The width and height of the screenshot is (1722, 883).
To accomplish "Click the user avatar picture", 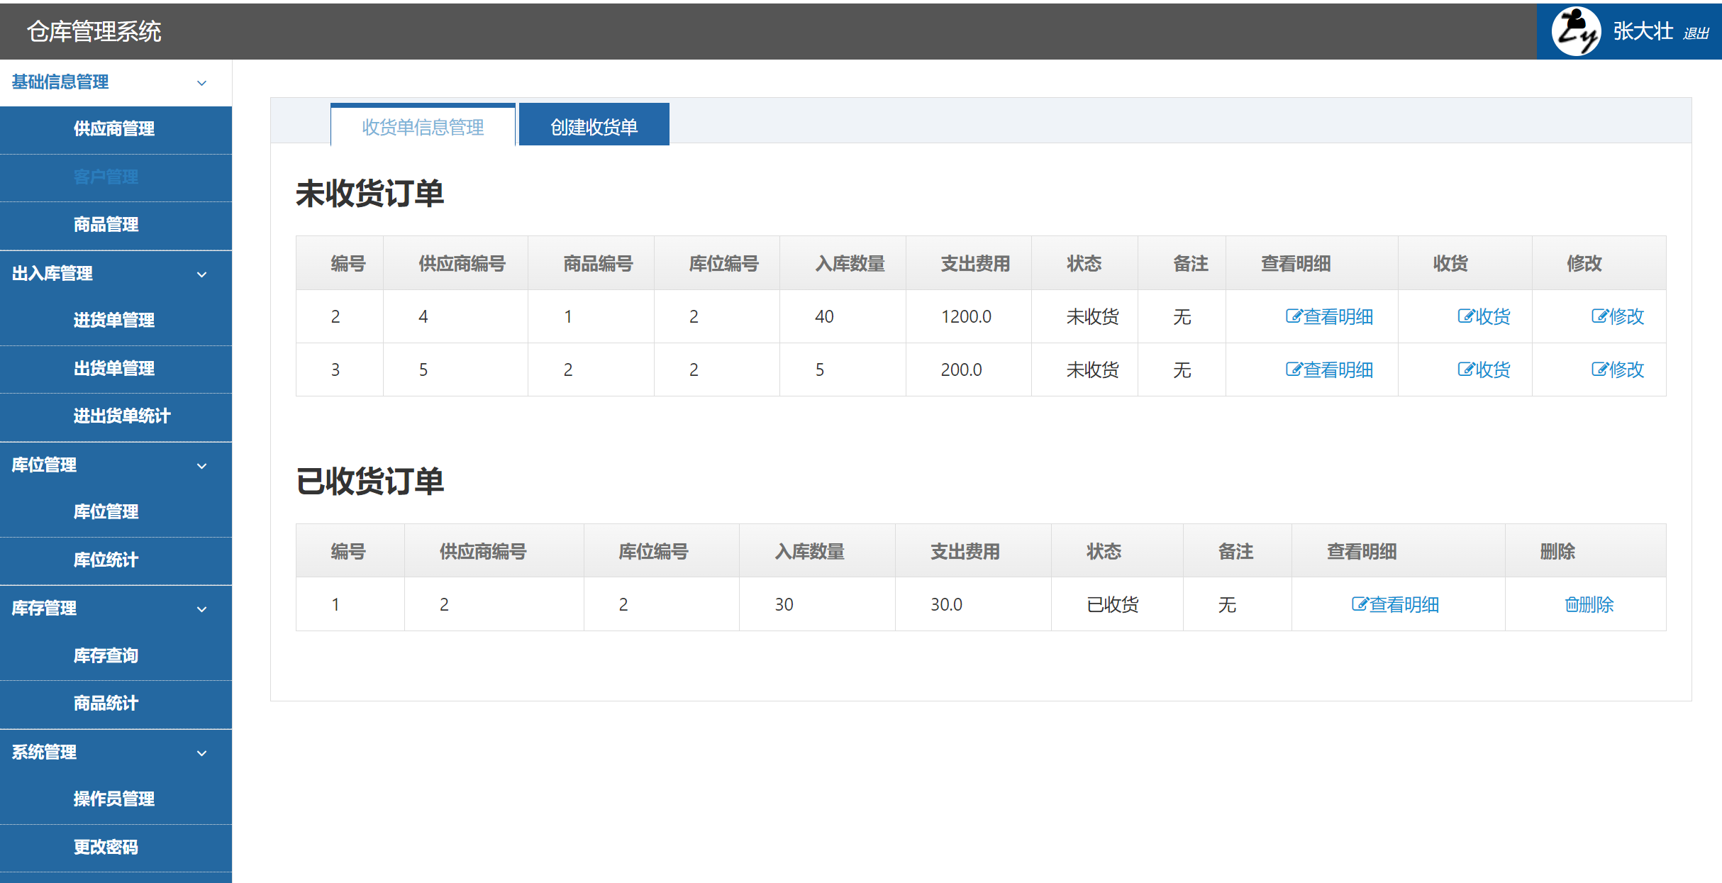I will 1575,31.
